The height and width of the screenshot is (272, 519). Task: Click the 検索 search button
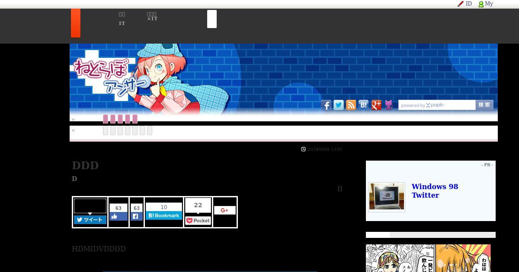(484, 105)
